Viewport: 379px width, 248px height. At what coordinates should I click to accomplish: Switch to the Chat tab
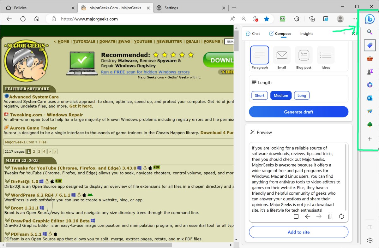253,33
